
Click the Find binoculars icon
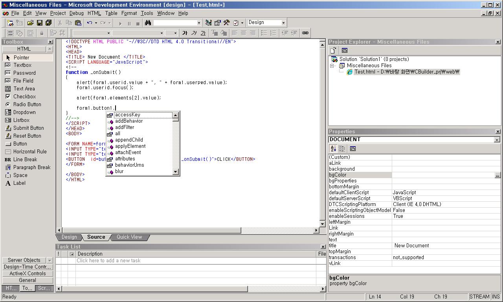click(148, 23)
